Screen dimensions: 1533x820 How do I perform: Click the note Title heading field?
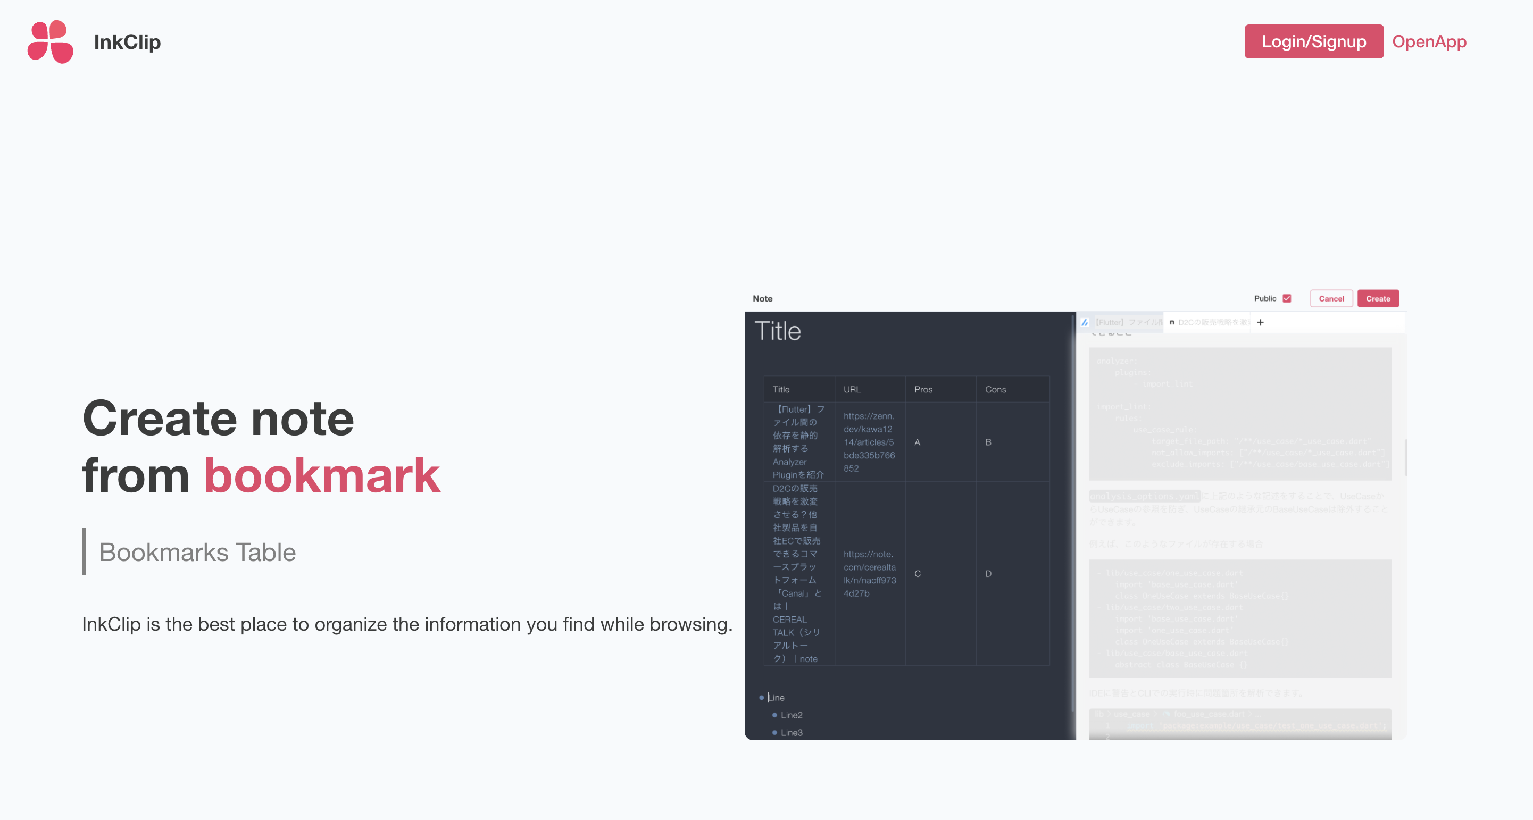click(x=778, y=331)
